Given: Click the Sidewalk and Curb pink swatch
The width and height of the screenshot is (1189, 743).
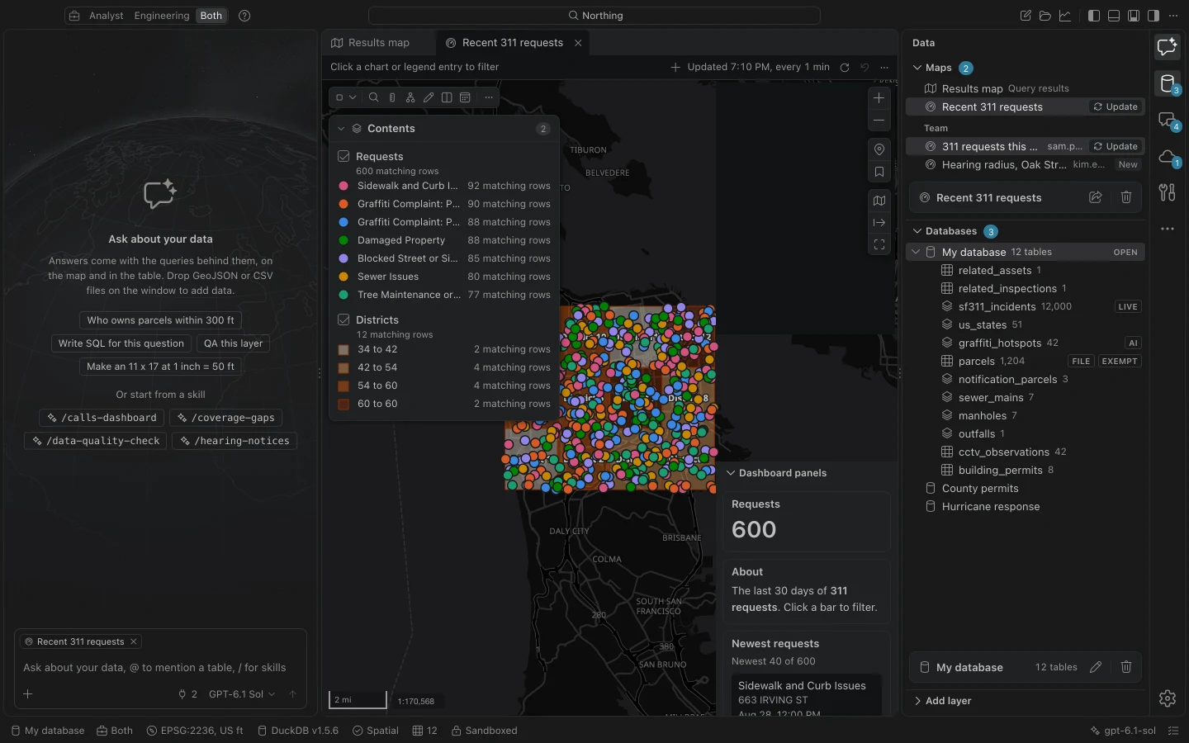Looking at the screenshot, I should coord(343,187).
